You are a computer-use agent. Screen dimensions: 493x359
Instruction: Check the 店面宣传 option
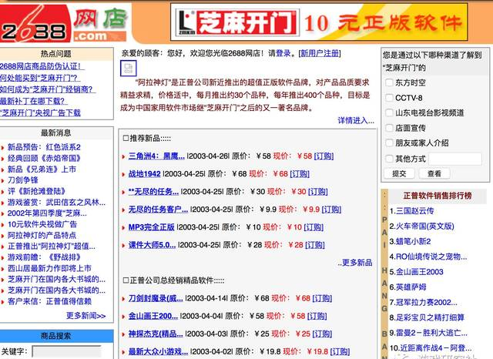click(389, 128)
